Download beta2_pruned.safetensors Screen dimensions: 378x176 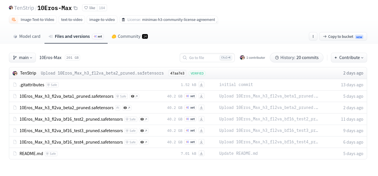click(x=201, y=108)
